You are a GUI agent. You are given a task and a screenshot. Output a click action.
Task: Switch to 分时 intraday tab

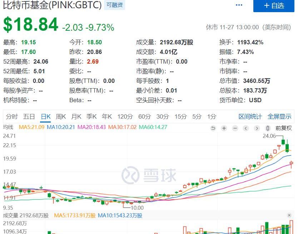coord(11,116)
